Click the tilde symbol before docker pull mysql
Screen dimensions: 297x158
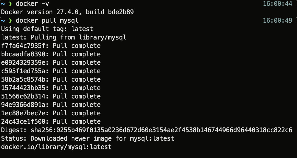click(x=3, y=21)
